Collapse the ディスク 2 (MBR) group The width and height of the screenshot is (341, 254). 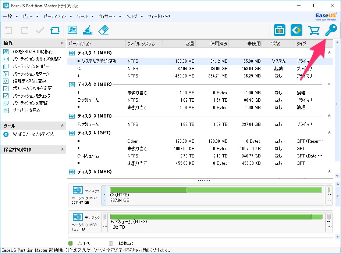click(x=329, y=84)
